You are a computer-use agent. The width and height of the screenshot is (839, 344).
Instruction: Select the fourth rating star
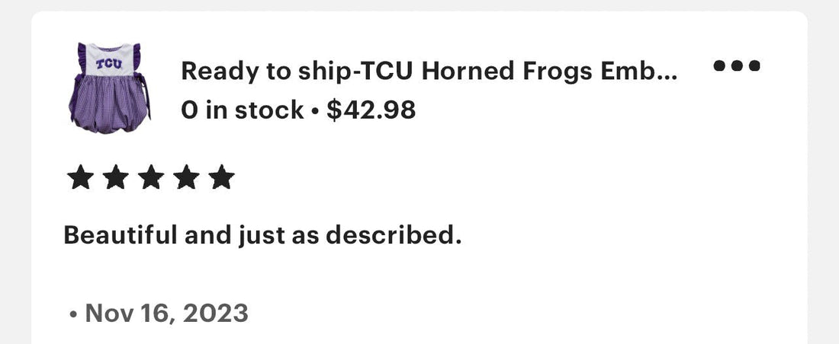(186, 177)
